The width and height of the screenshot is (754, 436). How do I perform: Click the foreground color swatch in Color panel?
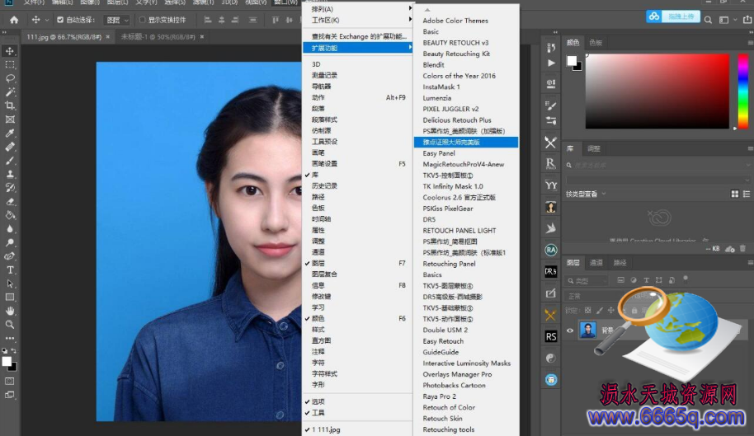click(x=572, y=60)
